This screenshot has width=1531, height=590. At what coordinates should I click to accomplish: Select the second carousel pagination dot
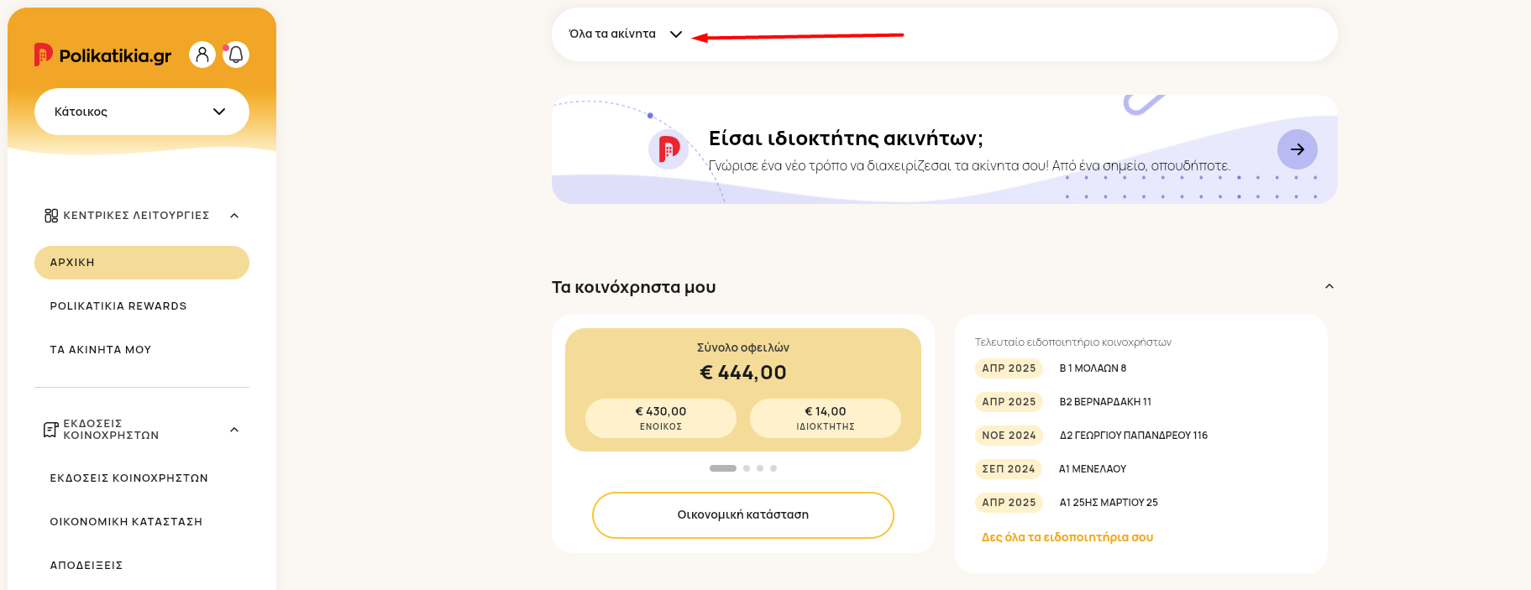pos(747,468)
